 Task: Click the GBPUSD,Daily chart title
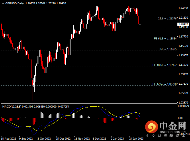pos(15,3)
